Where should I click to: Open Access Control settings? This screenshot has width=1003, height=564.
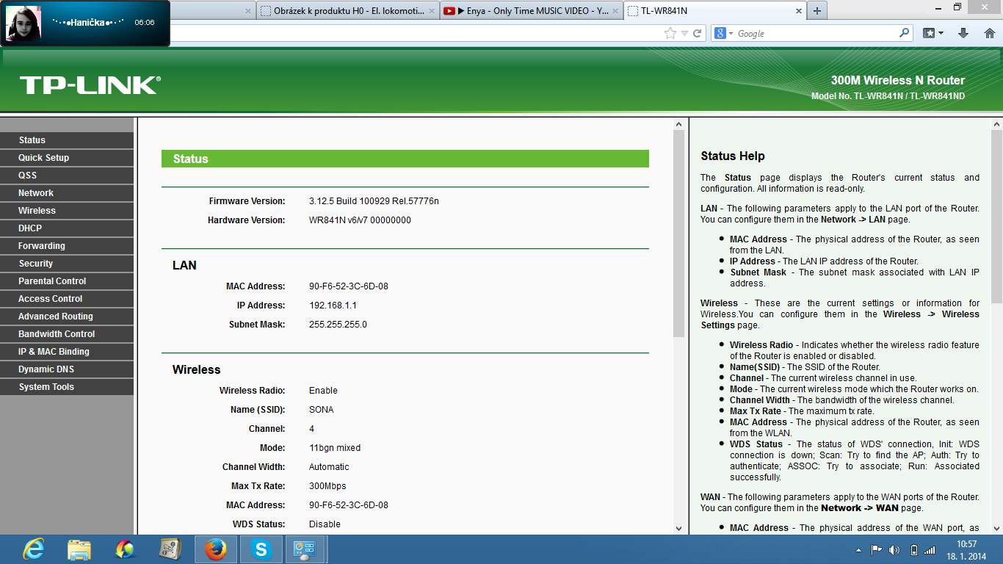(67, 299)
